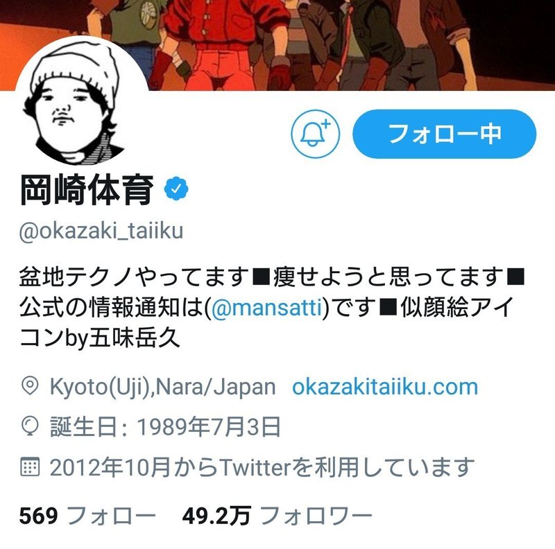Click the birthday balloon icon
Screen dimensions: 555x549
click(x=30, y=426)
